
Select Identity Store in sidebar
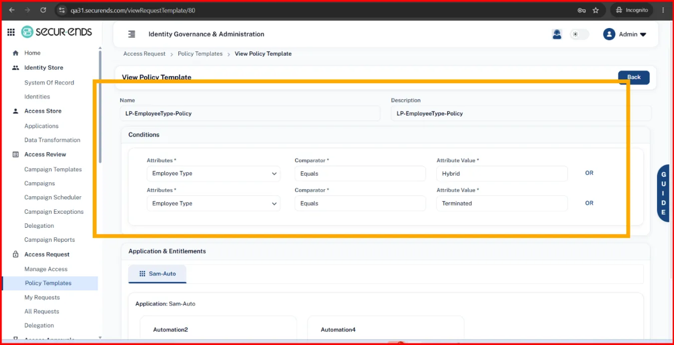(44, 68)
